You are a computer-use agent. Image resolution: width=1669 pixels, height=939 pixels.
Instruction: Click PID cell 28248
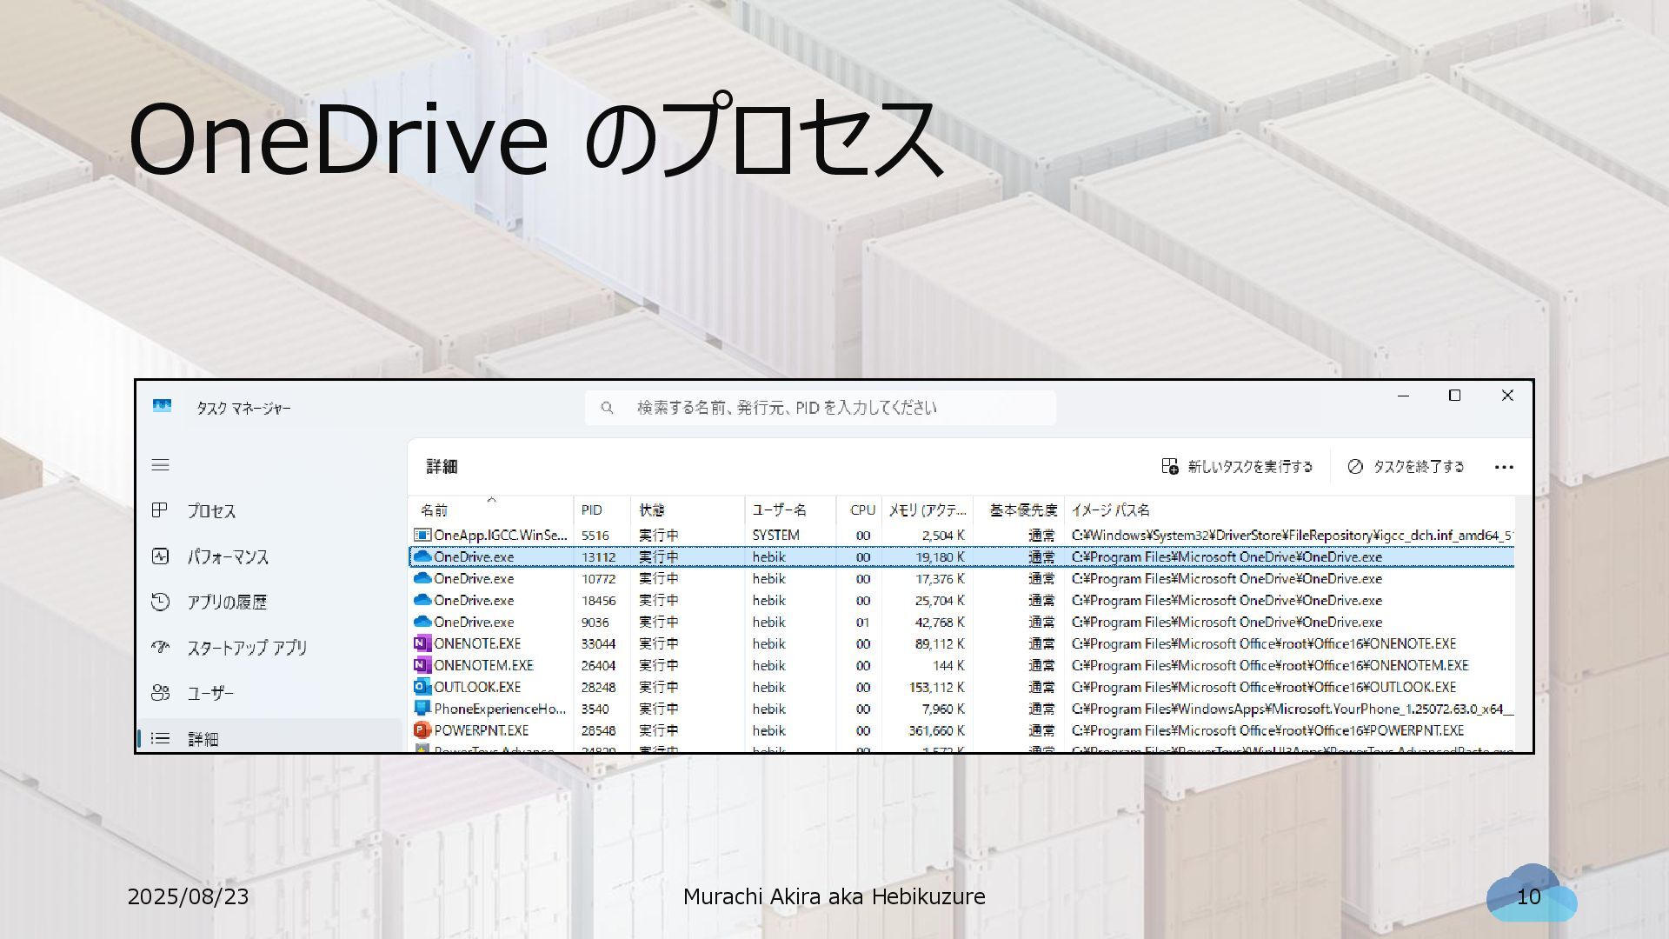click(598, 687)
